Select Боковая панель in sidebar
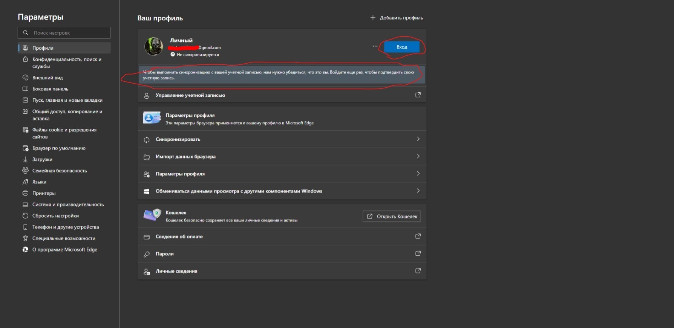This screenshot has height=328, width=674. 64,89
